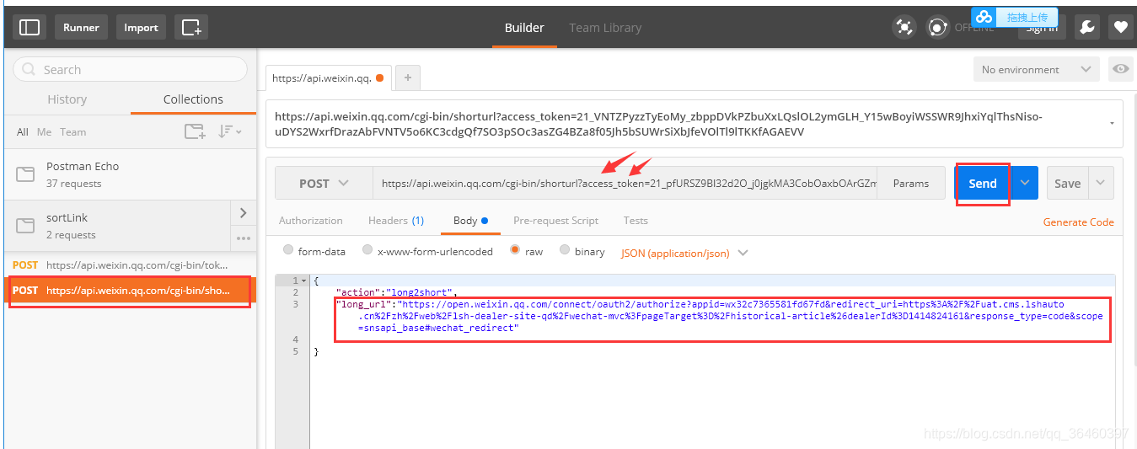Open the new window icon

click(191, 27)
